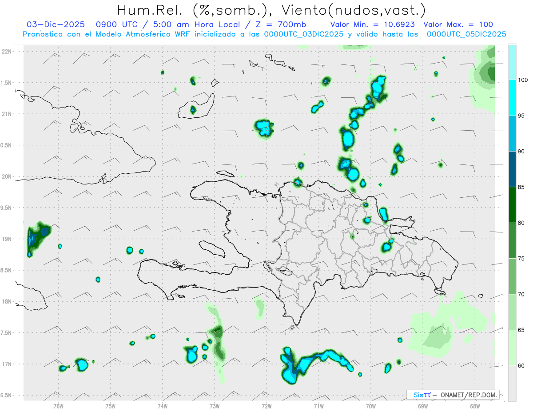Click the colorbar value 90
533x412 pixels.
click(x=521, y=152)
